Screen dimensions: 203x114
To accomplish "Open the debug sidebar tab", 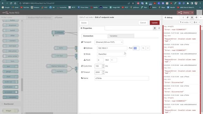I will click(171, 17).
